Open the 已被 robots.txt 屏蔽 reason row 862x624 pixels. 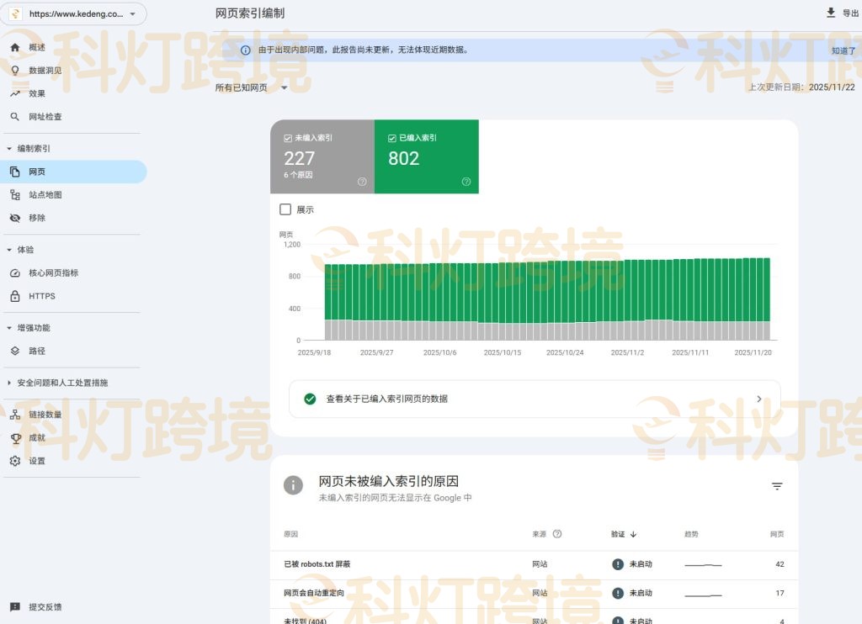tap(534, 564)
